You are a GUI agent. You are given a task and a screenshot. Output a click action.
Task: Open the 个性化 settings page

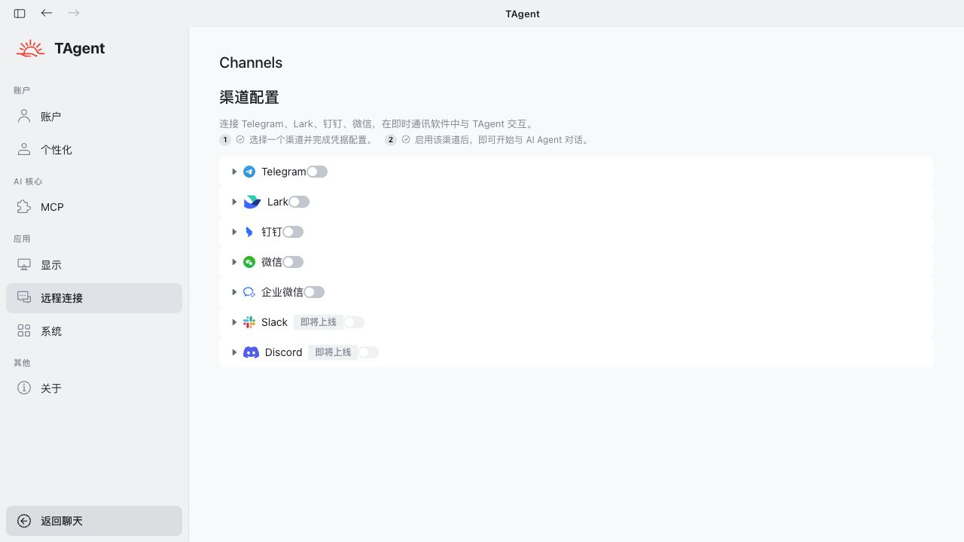tap(94, 149)
